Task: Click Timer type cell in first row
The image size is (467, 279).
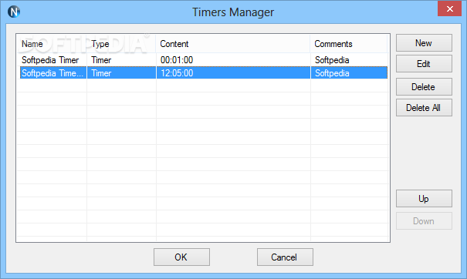Action: 101,60
